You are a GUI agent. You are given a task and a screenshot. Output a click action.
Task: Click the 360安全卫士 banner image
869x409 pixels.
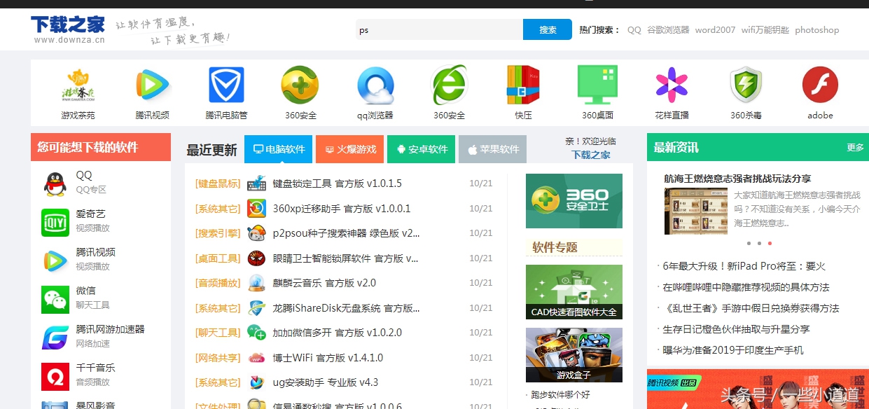[x=573, y=201]
